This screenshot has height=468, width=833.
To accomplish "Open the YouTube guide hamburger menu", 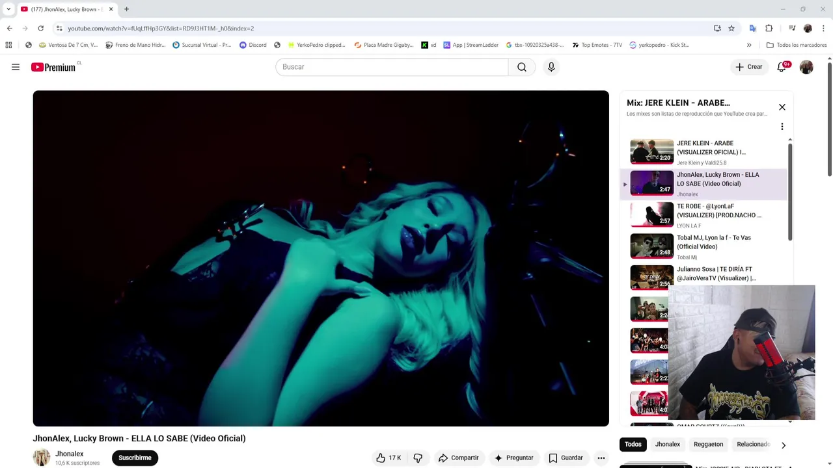I will [x=16, y=67].
